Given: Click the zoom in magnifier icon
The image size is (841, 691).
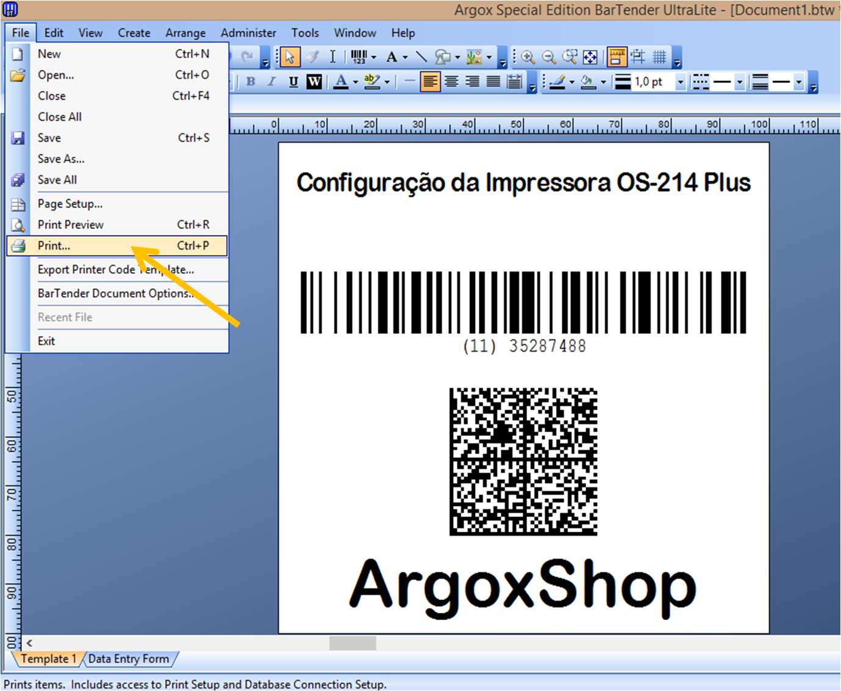Looking at the screenshot, I should pyautogui.click(x=528, y=57).
